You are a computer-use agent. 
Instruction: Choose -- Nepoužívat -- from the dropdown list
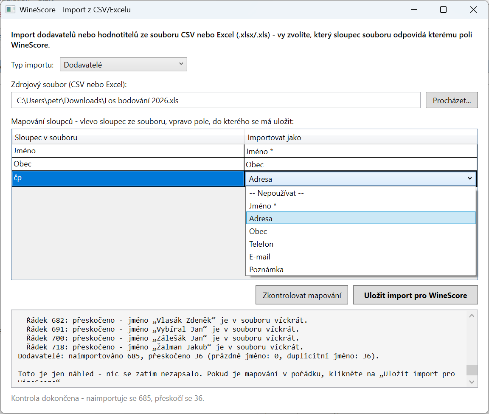point(361,193)
